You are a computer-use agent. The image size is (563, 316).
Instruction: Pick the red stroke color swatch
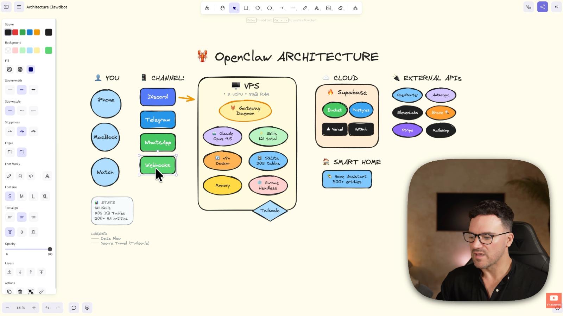pyautogui.click(x=15, y=32)
